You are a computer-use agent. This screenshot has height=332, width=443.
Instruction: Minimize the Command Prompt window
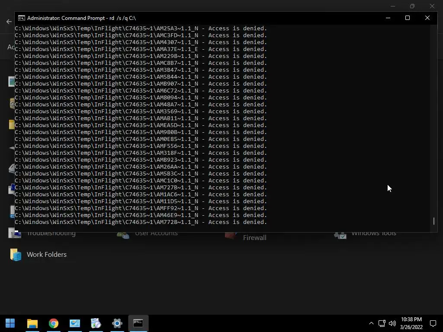point(388,18)
